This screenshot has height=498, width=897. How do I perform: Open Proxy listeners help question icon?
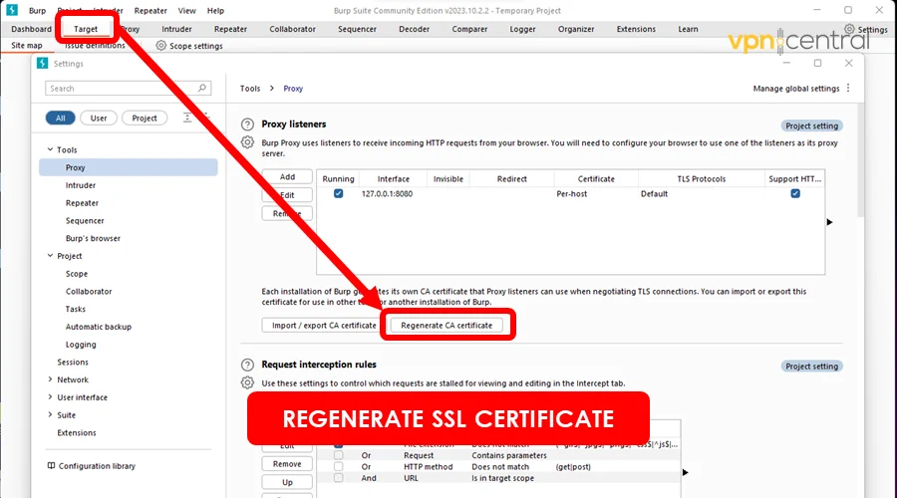click(247, 124)
